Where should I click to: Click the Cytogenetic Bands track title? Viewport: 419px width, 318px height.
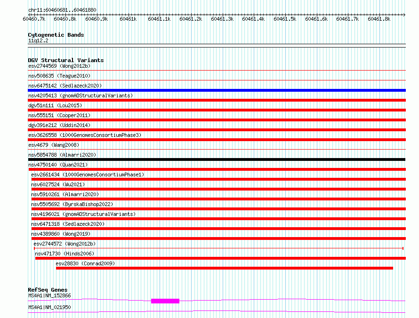[x=56, y=35]
